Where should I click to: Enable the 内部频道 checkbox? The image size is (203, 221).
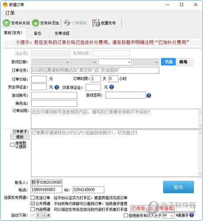click(x=33, y=209)
